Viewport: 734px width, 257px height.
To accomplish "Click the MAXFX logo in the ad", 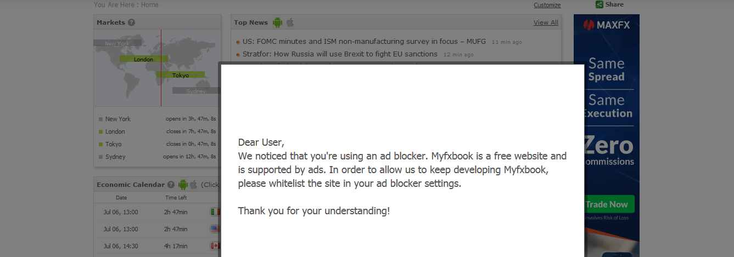I will [x=606, y=25].
